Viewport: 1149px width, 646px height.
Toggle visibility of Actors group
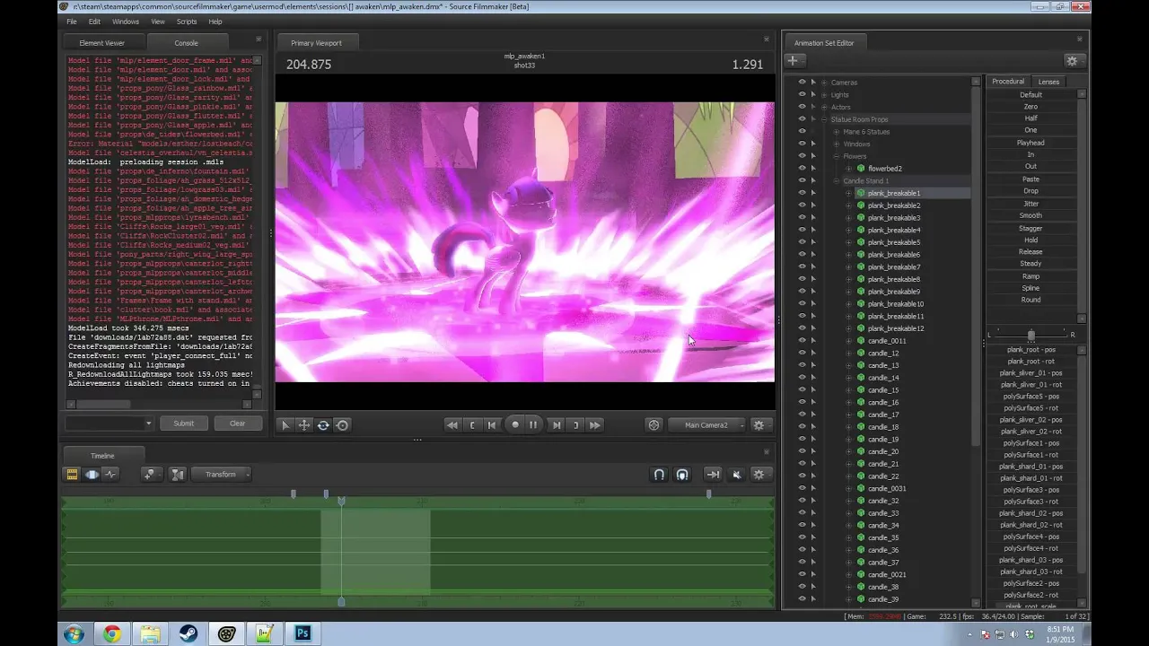tap(803, 107)
